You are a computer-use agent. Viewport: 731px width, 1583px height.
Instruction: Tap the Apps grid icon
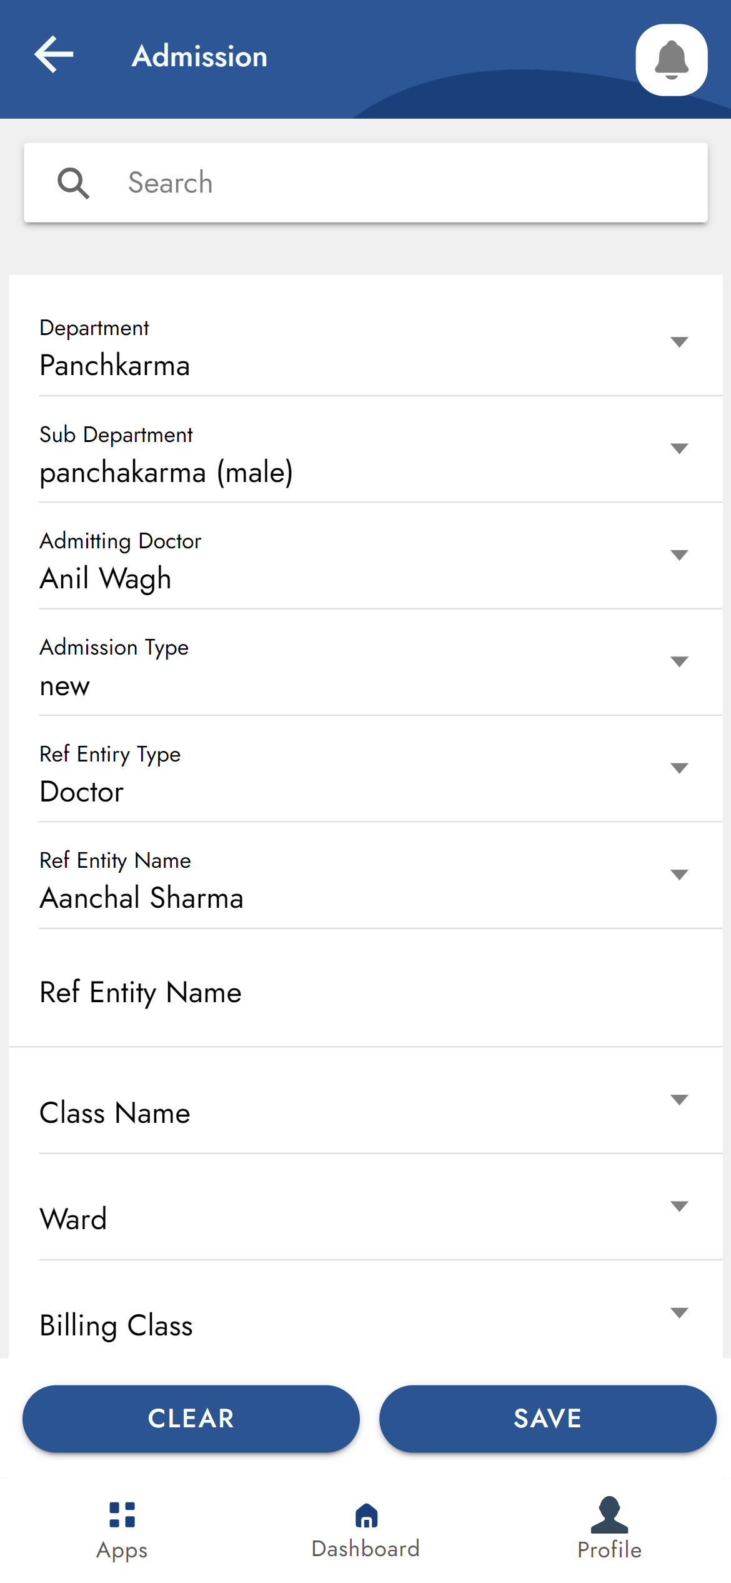coord(122,1515)
